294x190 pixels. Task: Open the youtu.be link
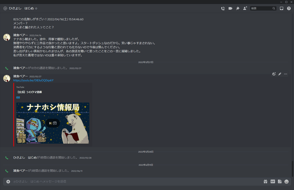click(x=33, y=80)
